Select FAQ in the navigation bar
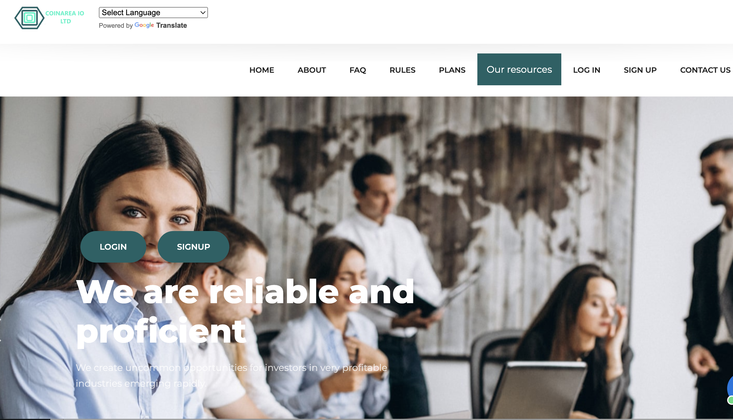733x420 pixels. [x=358, y=70]
